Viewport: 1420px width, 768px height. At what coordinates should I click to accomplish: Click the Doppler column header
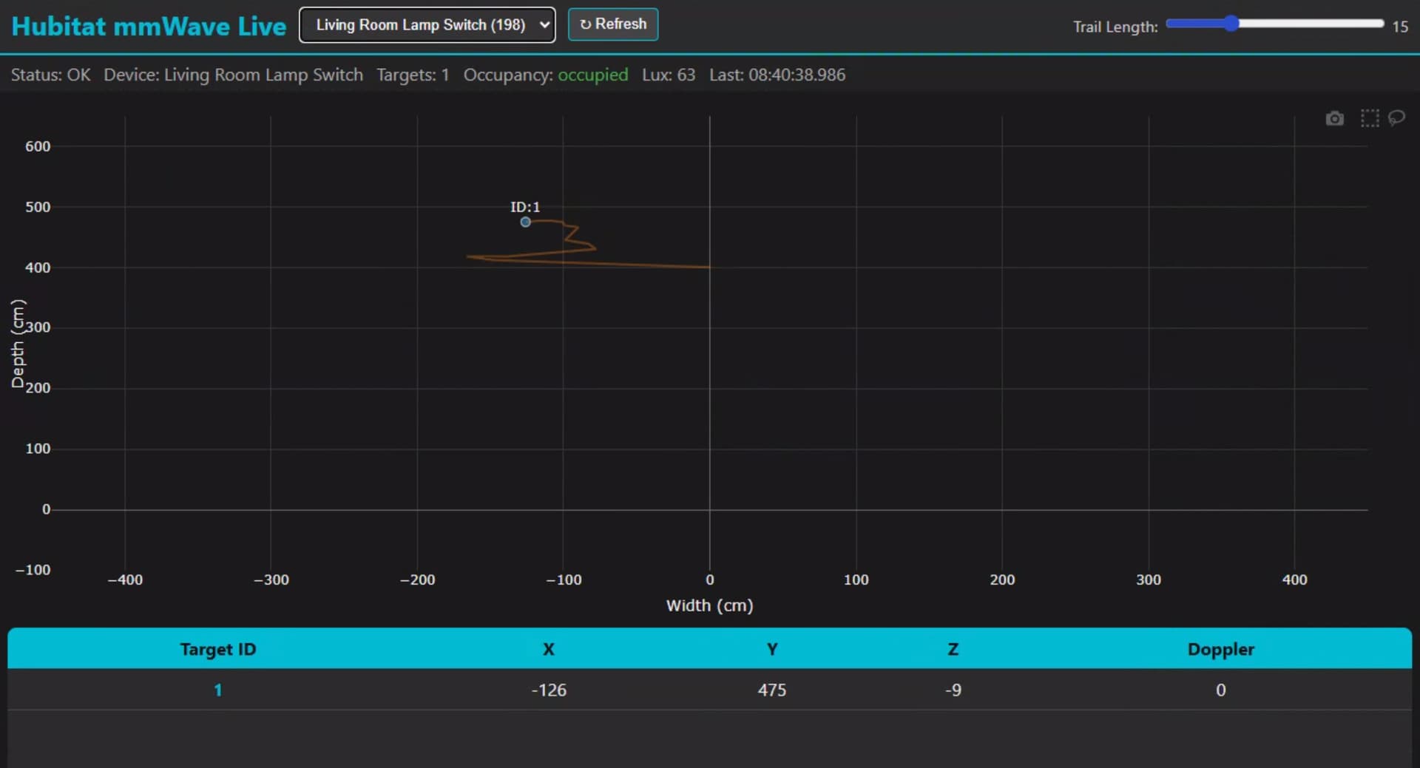tap(1220, 649)
